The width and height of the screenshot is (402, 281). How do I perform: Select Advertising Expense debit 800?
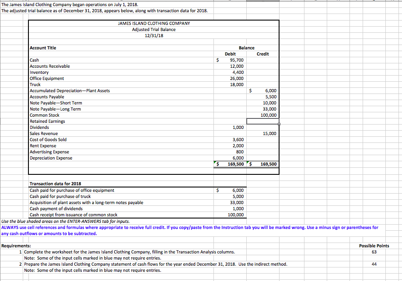tap(240, 152)
